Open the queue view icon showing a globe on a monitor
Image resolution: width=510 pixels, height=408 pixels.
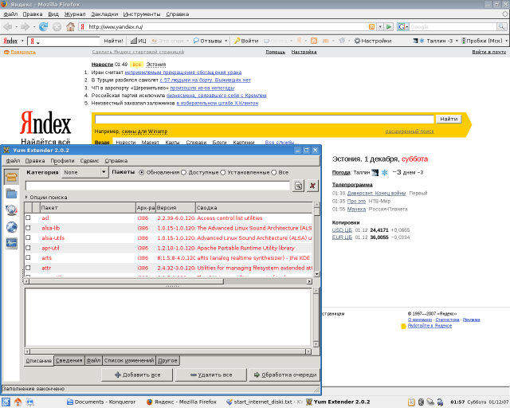pyautogui.click(x=11, y=210)
